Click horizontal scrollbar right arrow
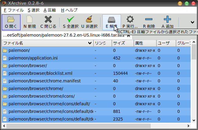Image resolution: width=198 pixels, height=130 pixels. click(188, 126)
